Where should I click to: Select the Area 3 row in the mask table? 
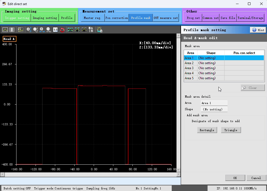pos(224,68)
